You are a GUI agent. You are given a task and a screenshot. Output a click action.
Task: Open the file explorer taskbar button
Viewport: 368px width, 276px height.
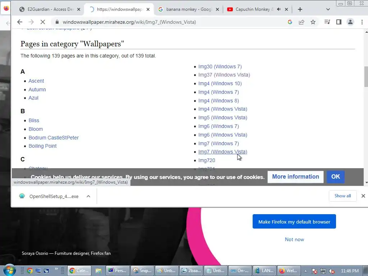98,271
